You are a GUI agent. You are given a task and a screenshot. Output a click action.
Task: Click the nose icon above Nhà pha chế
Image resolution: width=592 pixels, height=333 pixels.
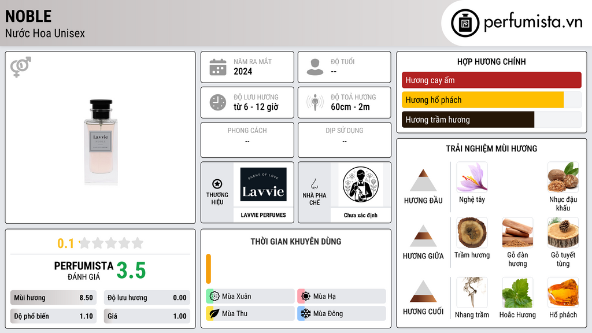tap(314, 184)
